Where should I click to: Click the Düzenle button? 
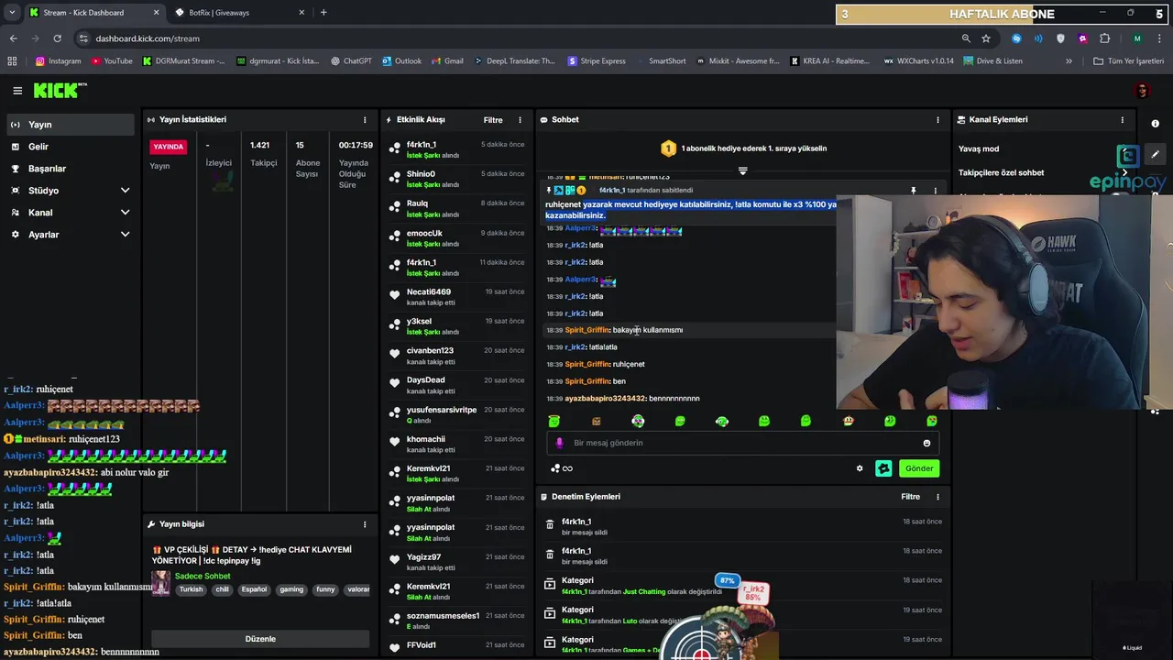coord(260,639)
